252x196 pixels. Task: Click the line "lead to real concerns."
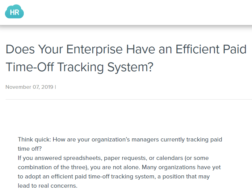[48, 186]
